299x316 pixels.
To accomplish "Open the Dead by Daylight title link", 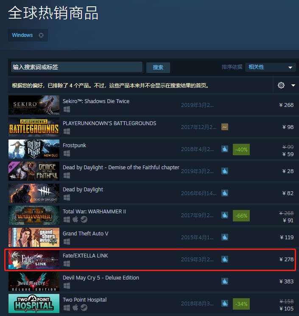I will [x=83, y=190].
